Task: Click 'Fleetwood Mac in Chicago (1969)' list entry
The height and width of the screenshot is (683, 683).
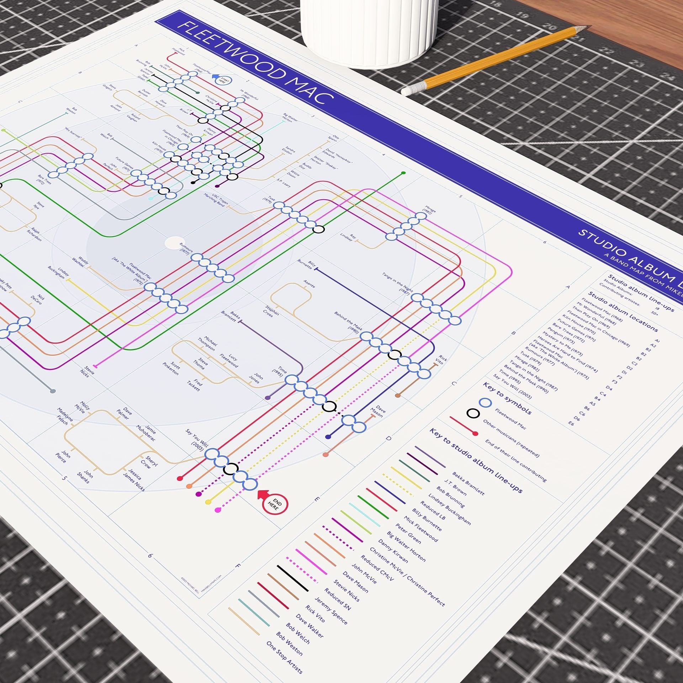Action: coord(598,328)
